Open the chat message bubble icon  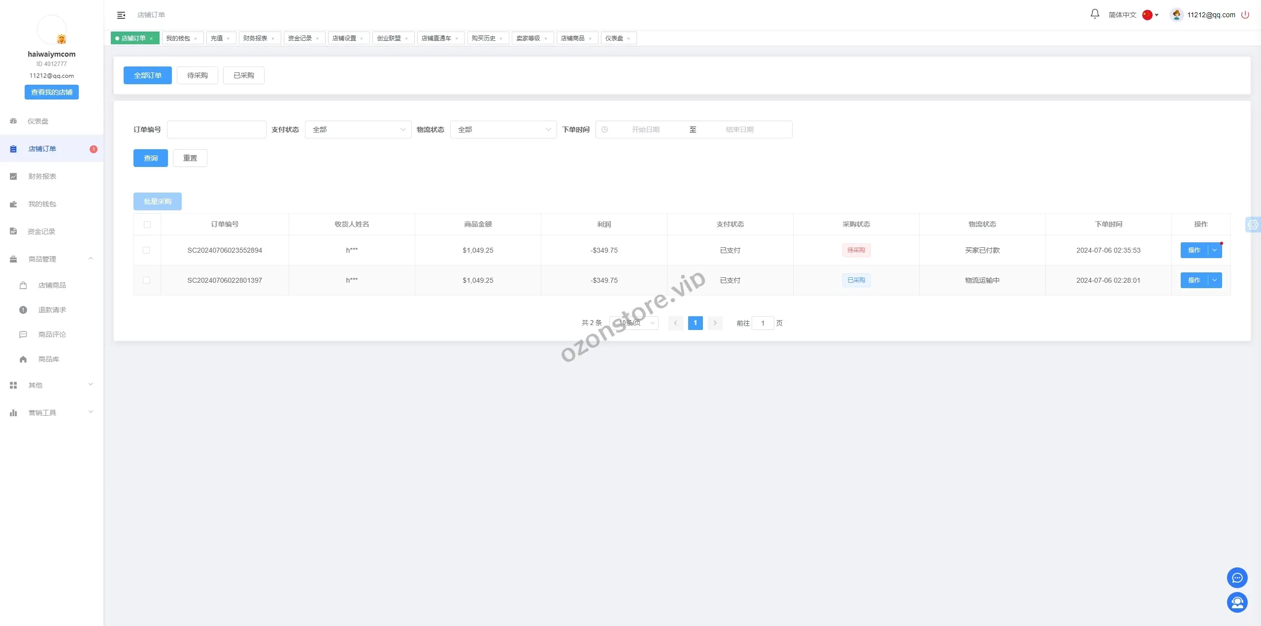pos(1237,578)
